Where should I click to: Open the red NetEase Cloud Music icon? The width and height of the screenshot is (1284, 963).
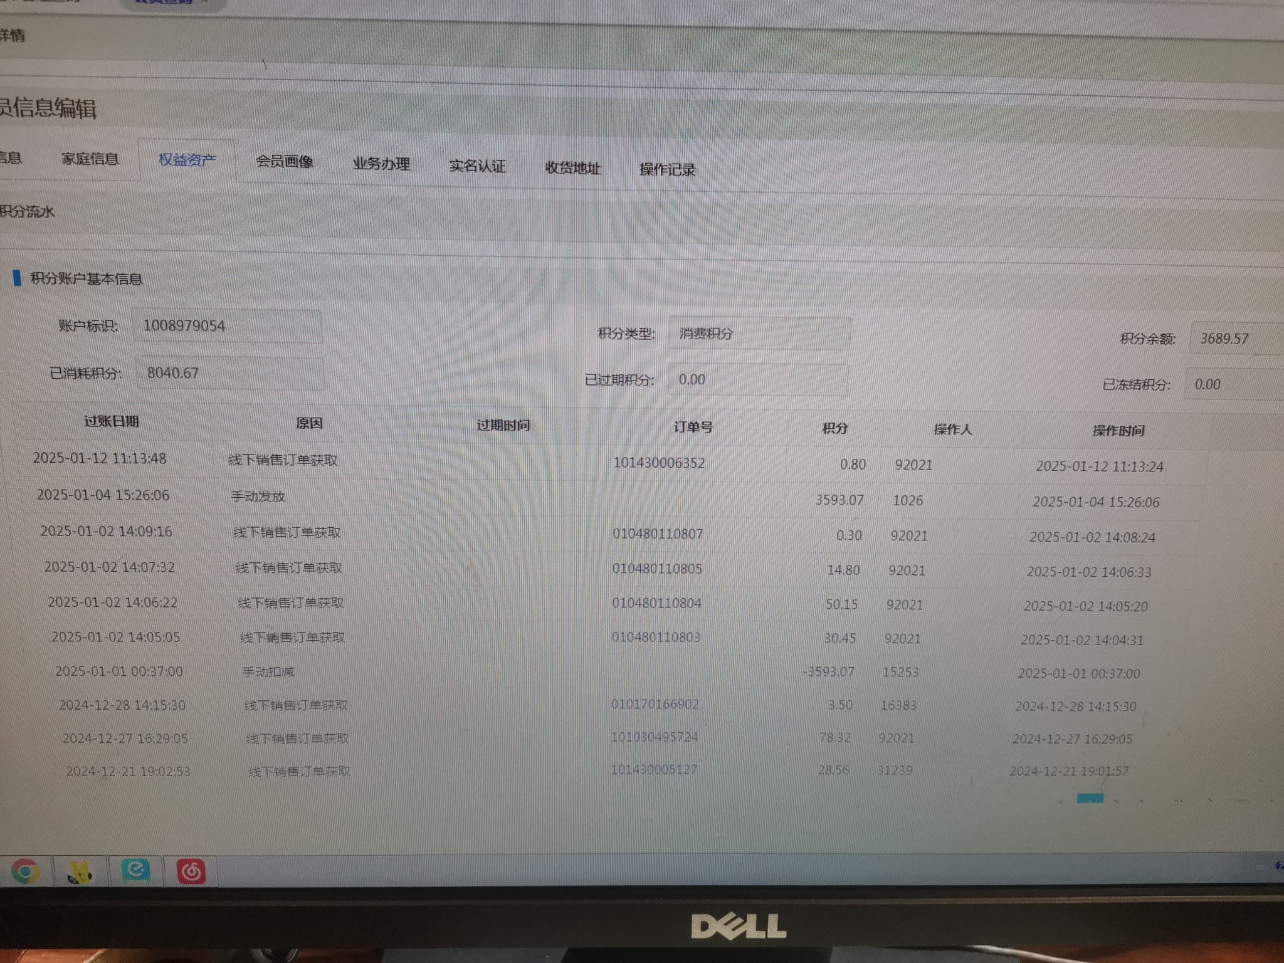[191, 872]
